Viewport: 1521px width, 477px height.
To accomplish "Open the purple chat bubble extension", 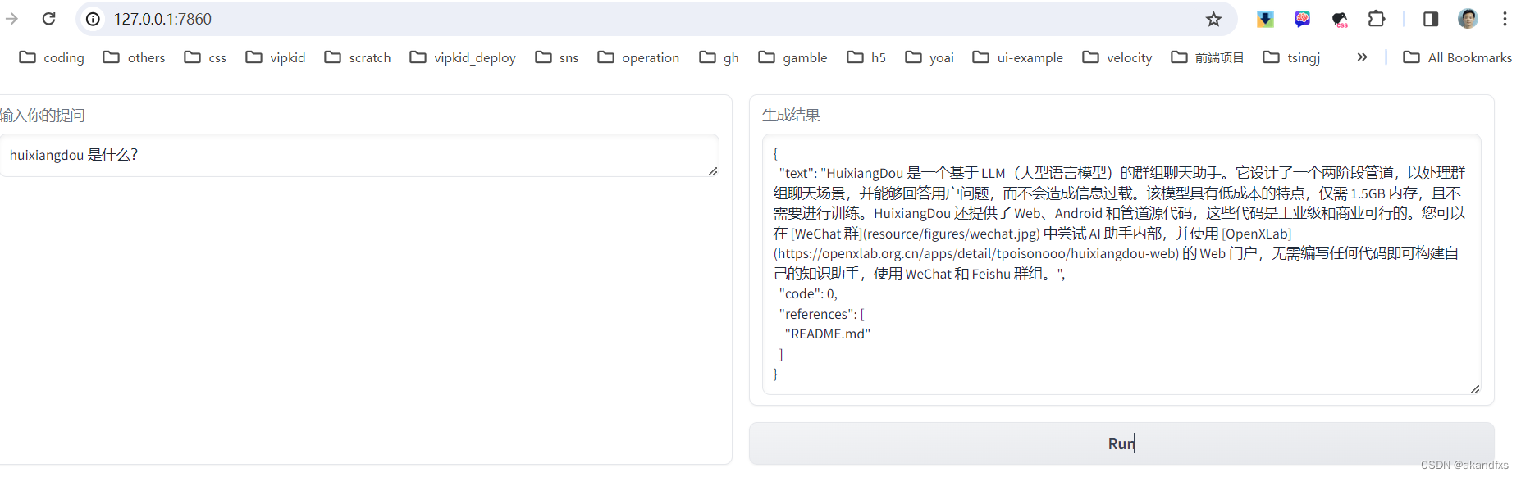I will point(1303,19).
